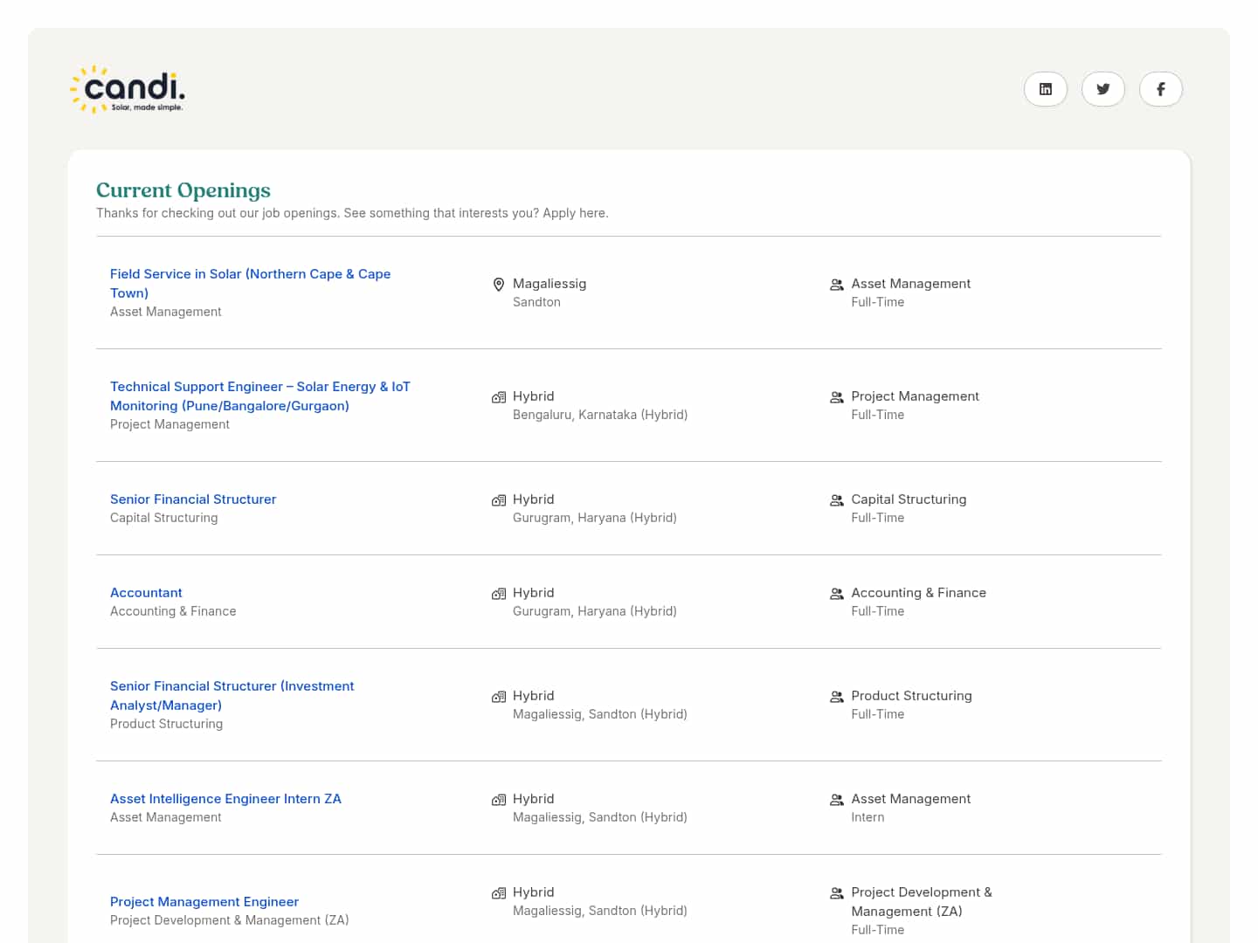Click the hybrid icon in the Project Management Engineer row
1258x943 pixels.
pos(499,892)
